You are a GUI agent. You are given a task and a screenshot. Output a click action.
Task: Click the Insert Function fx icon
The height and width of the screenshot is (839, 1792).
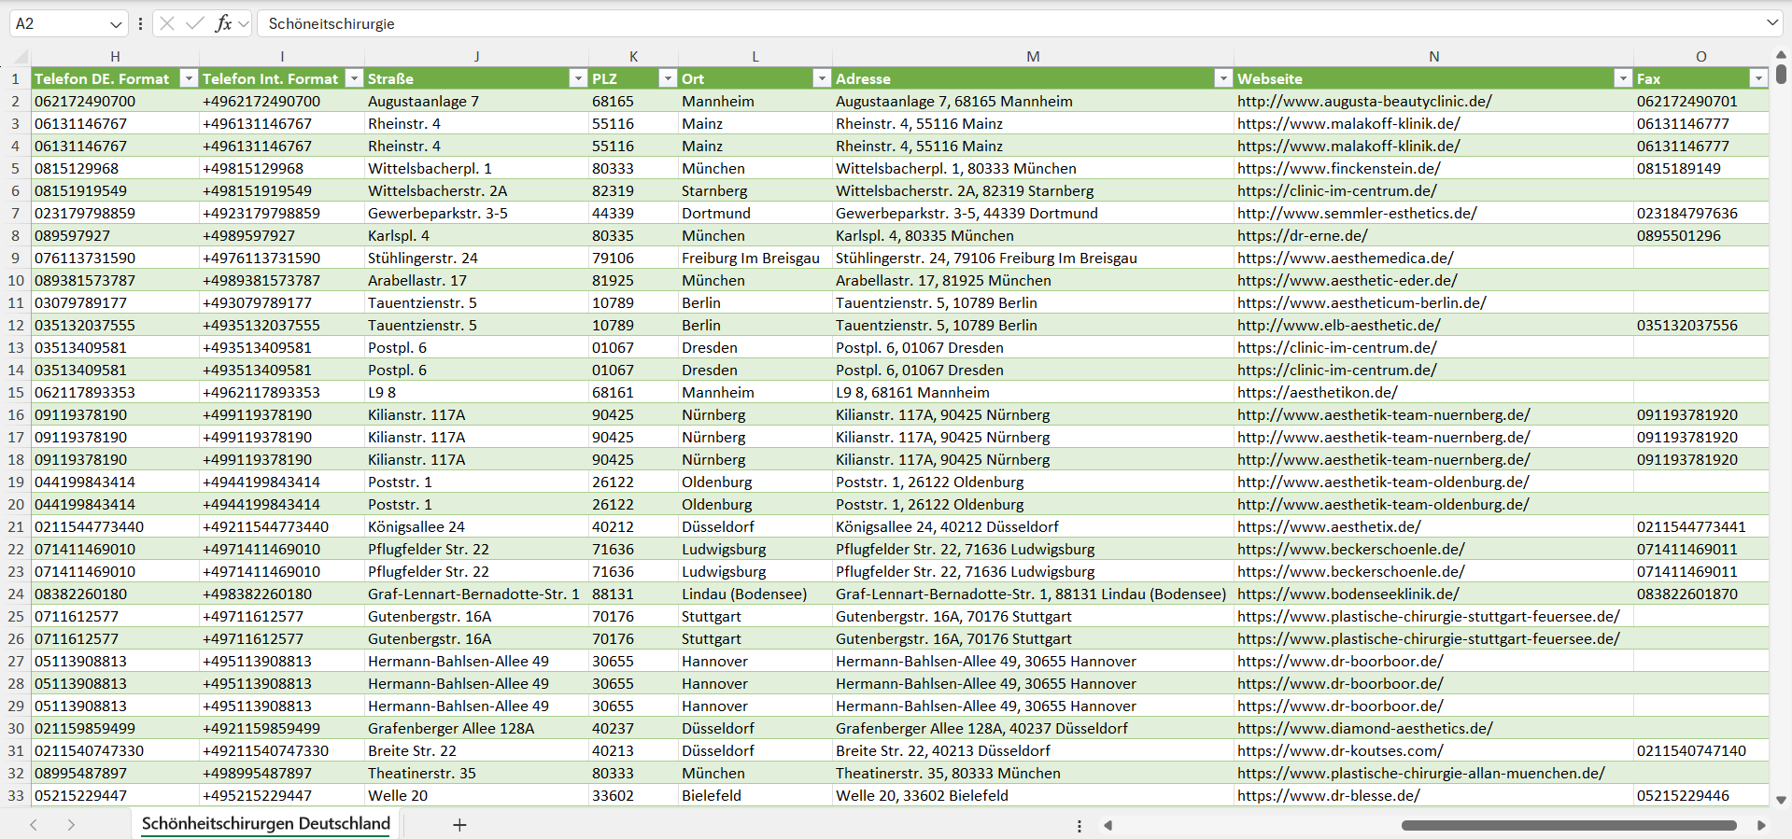tap(223, 23)
